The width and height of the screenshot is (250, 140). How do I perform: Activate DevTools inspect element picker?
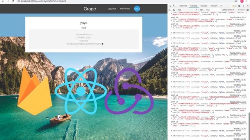click(x=170, y=6)
